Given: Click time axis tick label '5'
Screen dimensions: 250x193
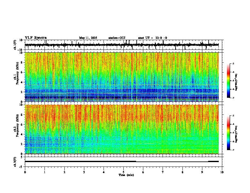Looking at the screenshot, I should point(123,172).
